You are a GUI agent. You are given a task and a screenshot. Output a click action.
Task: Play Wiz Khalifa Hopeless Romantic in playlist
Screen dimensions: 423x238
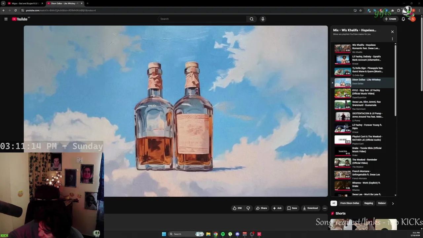[x=363, y=48]
